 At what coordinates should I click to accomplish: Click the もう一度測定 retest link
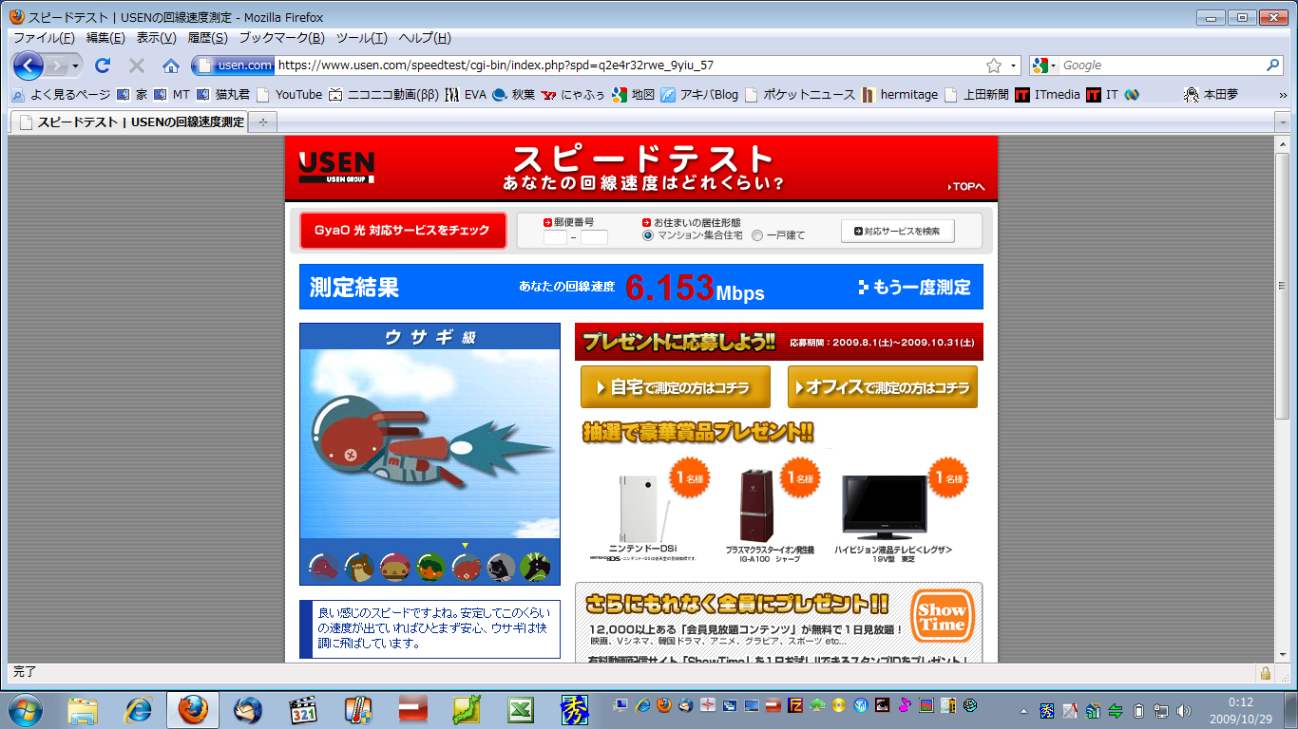tap(914, 288)
